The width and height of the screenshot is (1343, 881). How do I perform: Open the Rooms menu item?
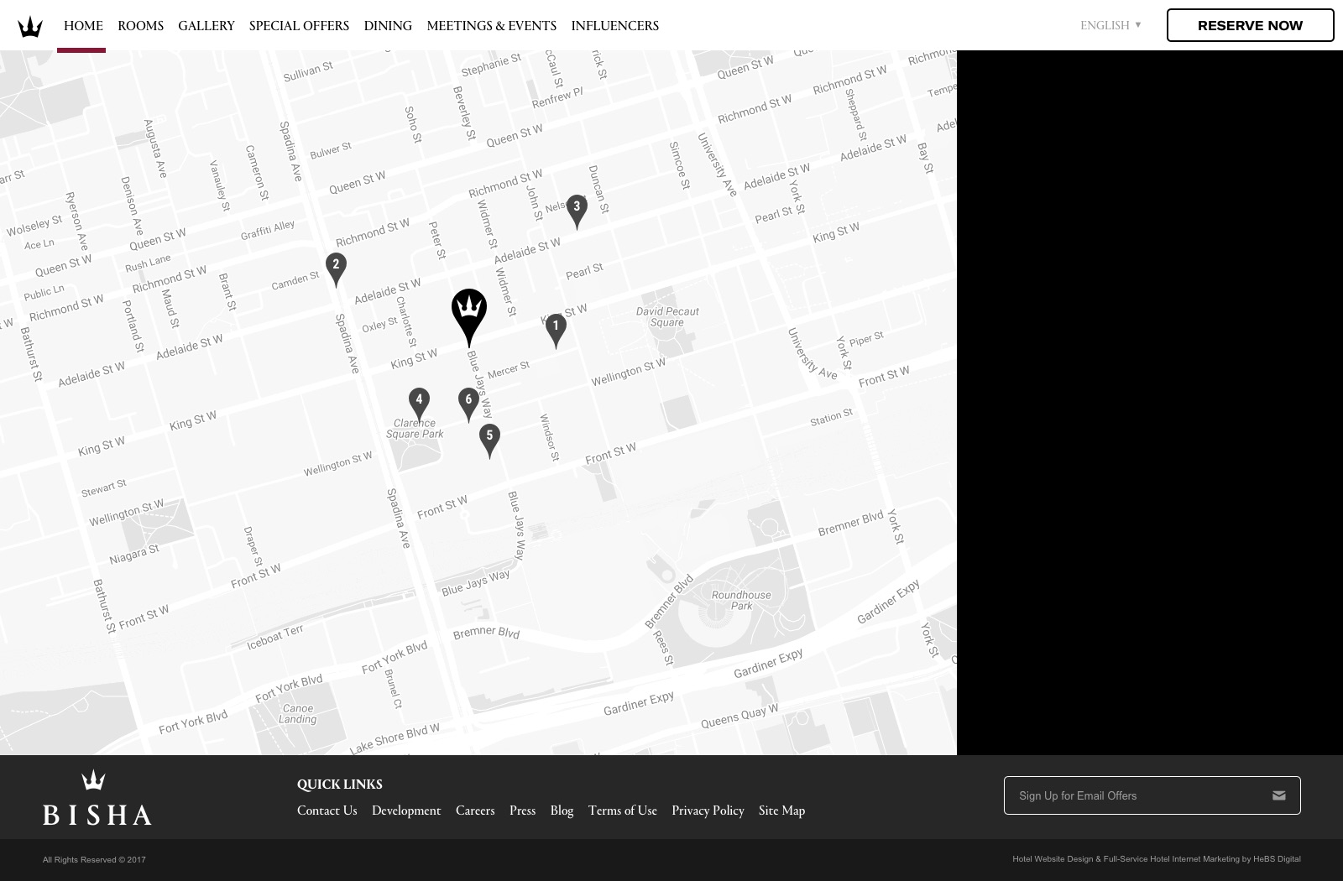tap(140, 26)
